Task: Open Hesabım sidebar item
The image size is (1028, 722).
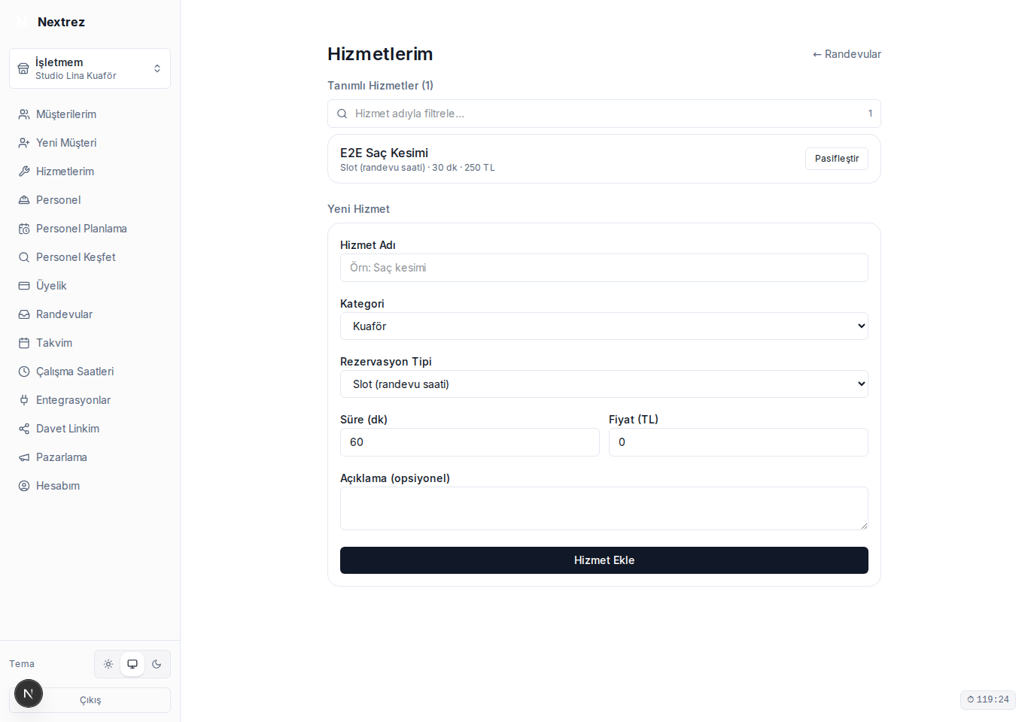Action: tap(90, 486)
